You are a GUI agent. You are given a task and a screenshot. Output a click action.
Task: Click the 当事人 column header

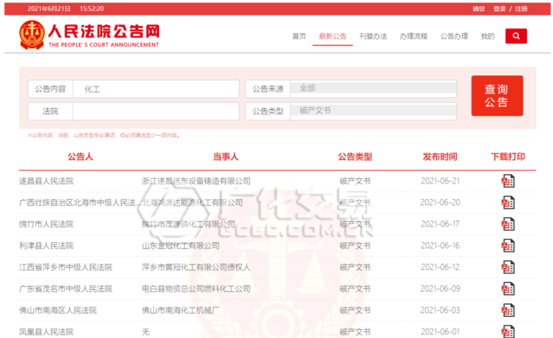[226, 157]
